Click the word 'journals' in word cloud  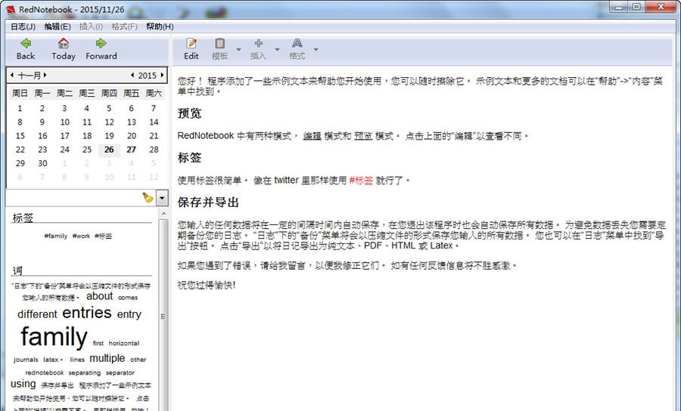point(26,360)
